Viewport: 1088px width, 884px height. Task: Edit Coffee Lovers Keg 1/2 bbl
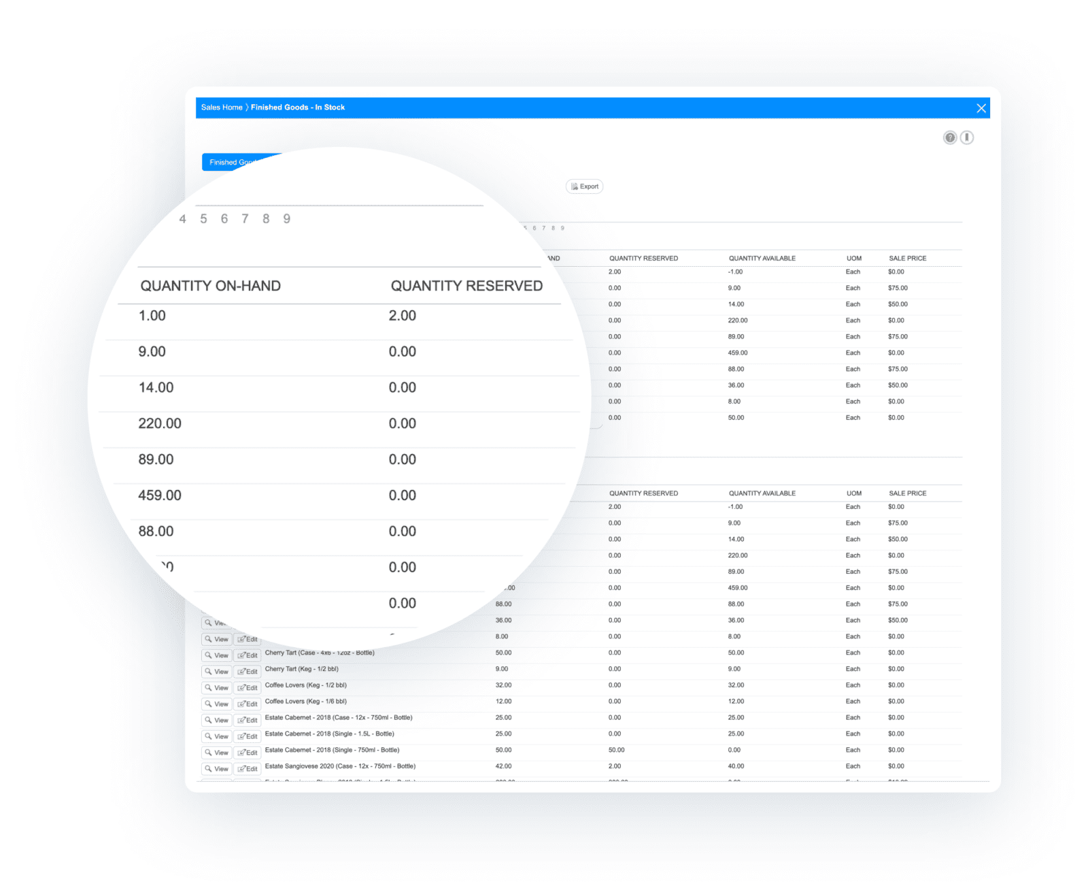248,688
